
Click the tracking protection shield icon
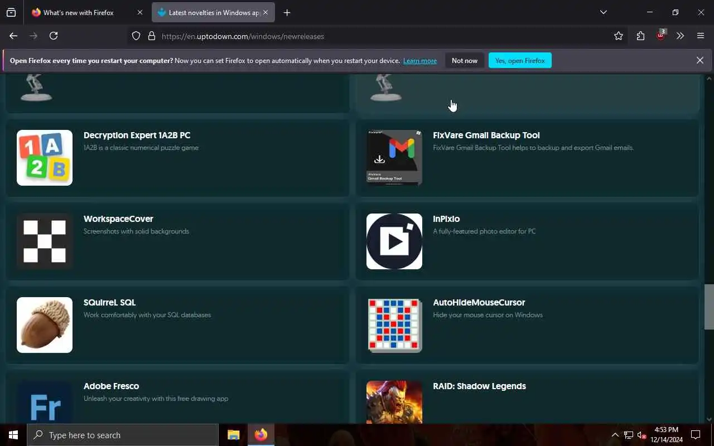click(136, 36)
